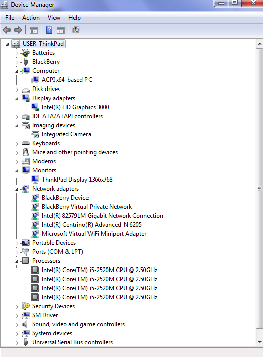Screen dimensions: 263x357
Task: Select the Security Devices key icon
Action: click(26, 306)
